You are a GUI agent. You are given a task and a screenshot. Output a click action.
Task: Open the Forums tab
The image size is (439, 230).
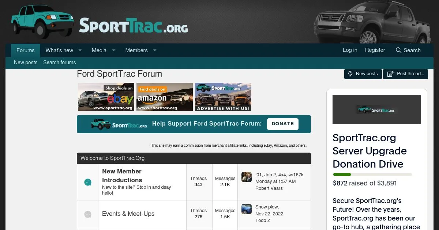point(25,50)
